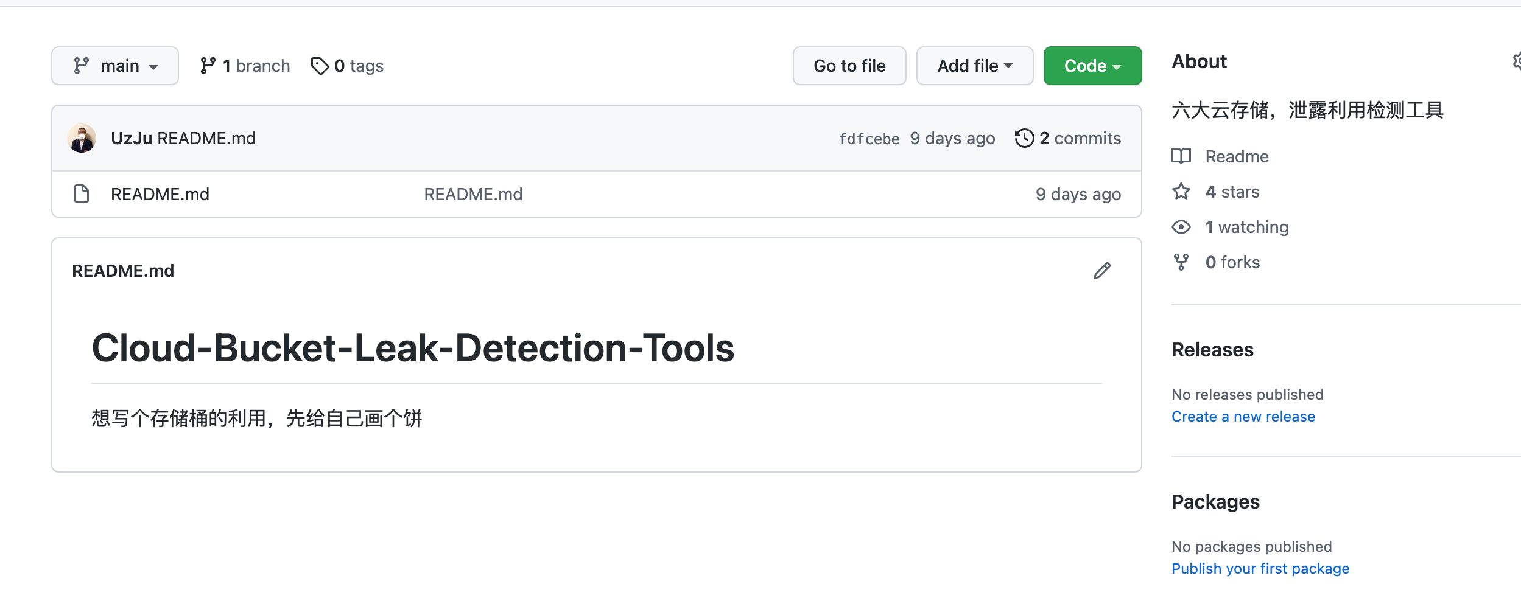Click the tag icon beside 0 tags
The width and height of the screenshot is (1521, 601).
[x=320, y=66]
